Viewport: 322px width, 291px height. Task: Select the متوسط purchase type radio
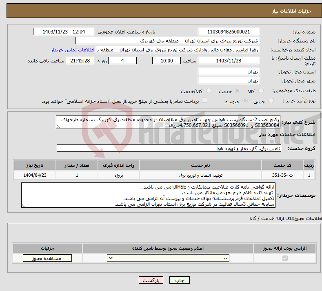pos(245,101)
